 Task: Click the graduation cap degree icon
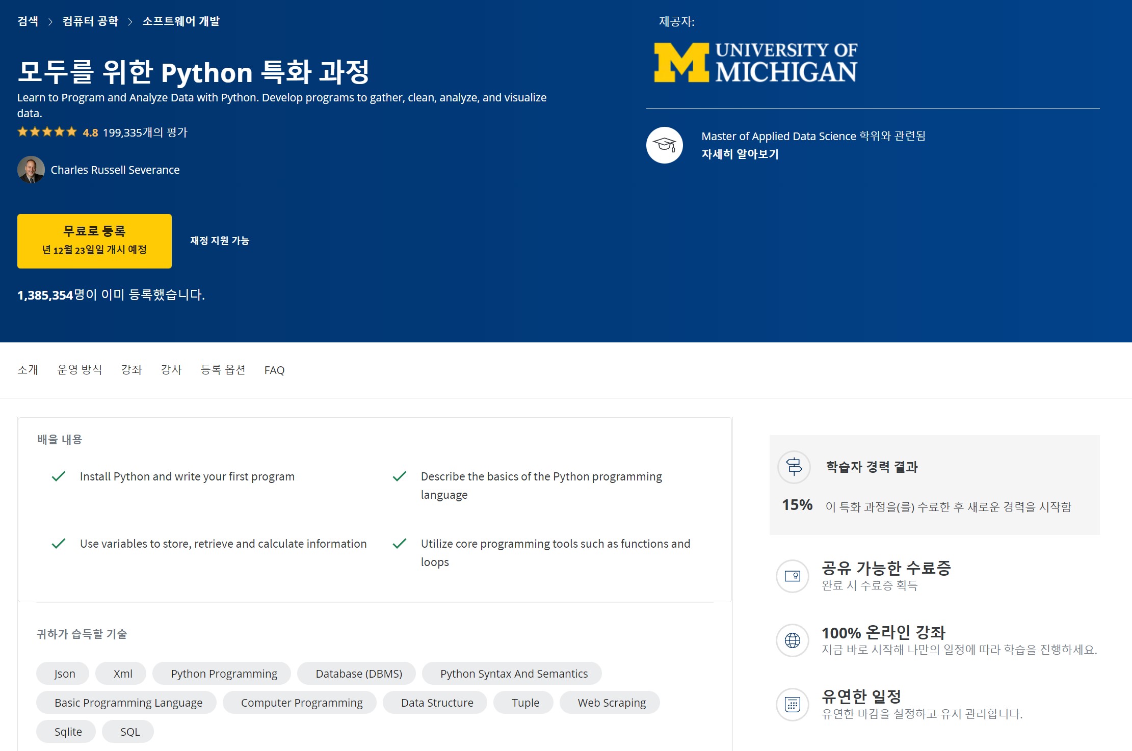[x=665, y=145]
